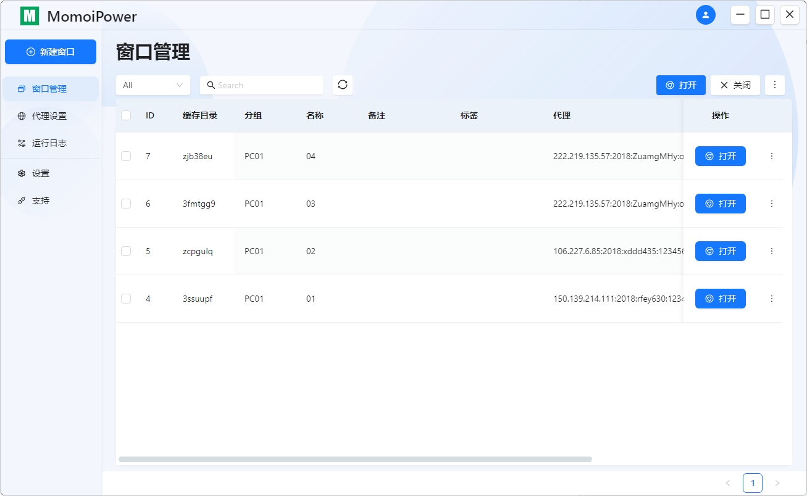Click the refresh icon beside search box
The height and width of the screenshot is (496, 807).
click(x=343, y=85)
